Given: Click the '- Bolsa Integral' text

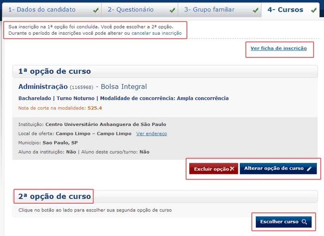Looking at the screenshot, I should pos(121,87).
